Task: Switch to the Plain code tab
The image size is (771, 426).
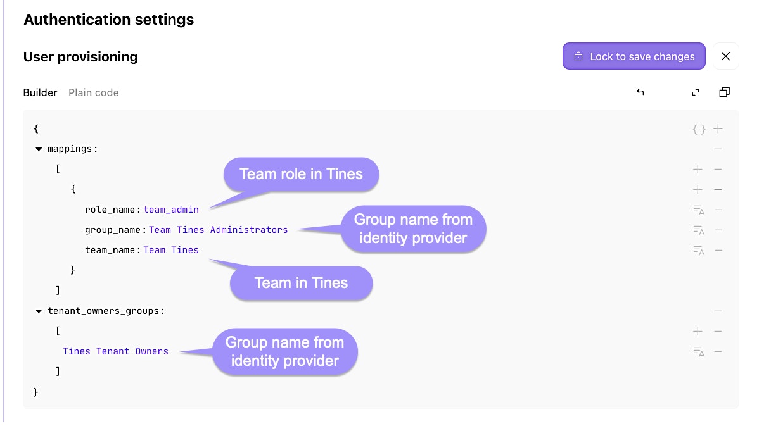Action: 94,92
